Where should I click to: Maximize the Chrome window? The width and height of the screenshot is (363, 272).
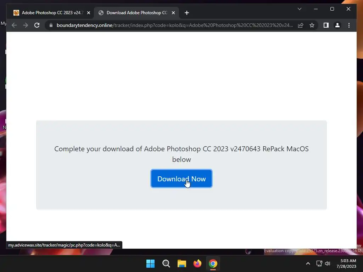332,9
